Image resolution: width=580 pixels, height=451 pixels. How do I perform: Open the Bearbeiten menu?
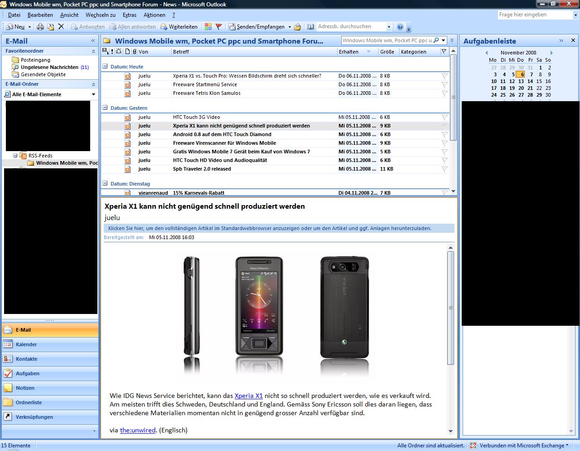tap(40, 15)
